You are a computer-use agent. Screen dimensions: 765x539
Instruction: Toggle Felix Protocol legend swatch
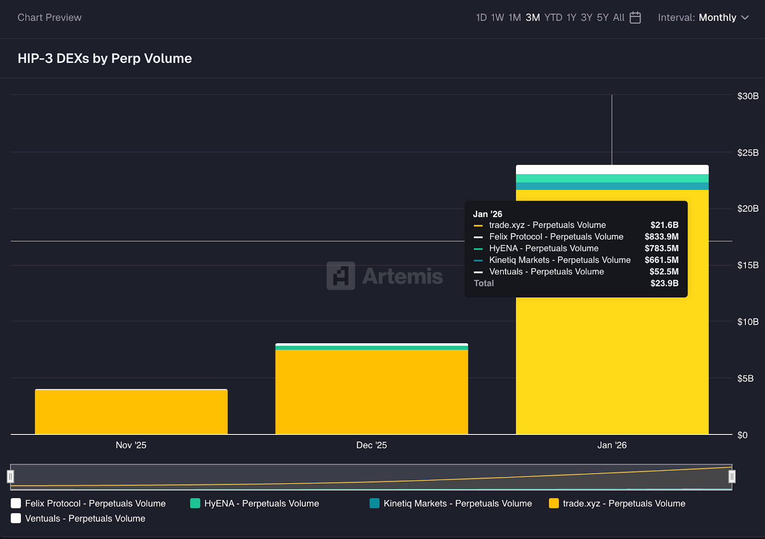pos(16,503)
